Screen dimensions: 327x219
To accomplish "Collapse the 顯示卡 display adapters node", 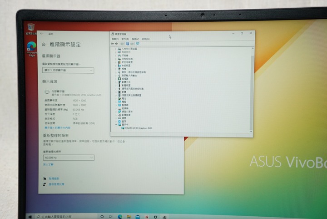I will point(116,125).
